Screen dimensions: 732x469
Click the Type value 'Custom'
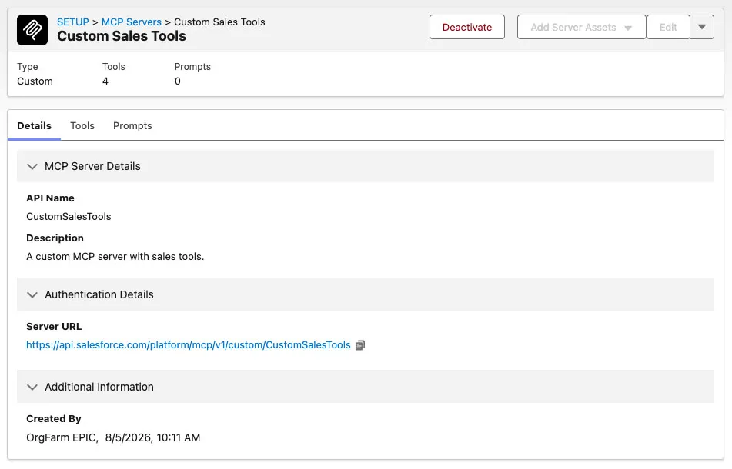coord(35,81)
